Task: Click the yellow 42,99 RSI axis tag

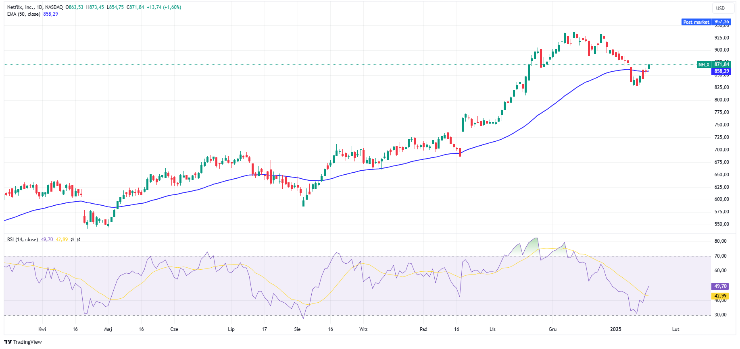Action: 720,296
